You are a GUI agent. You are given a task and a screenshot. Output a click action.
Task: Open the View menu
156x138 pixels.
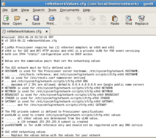[x=25, y=10]
